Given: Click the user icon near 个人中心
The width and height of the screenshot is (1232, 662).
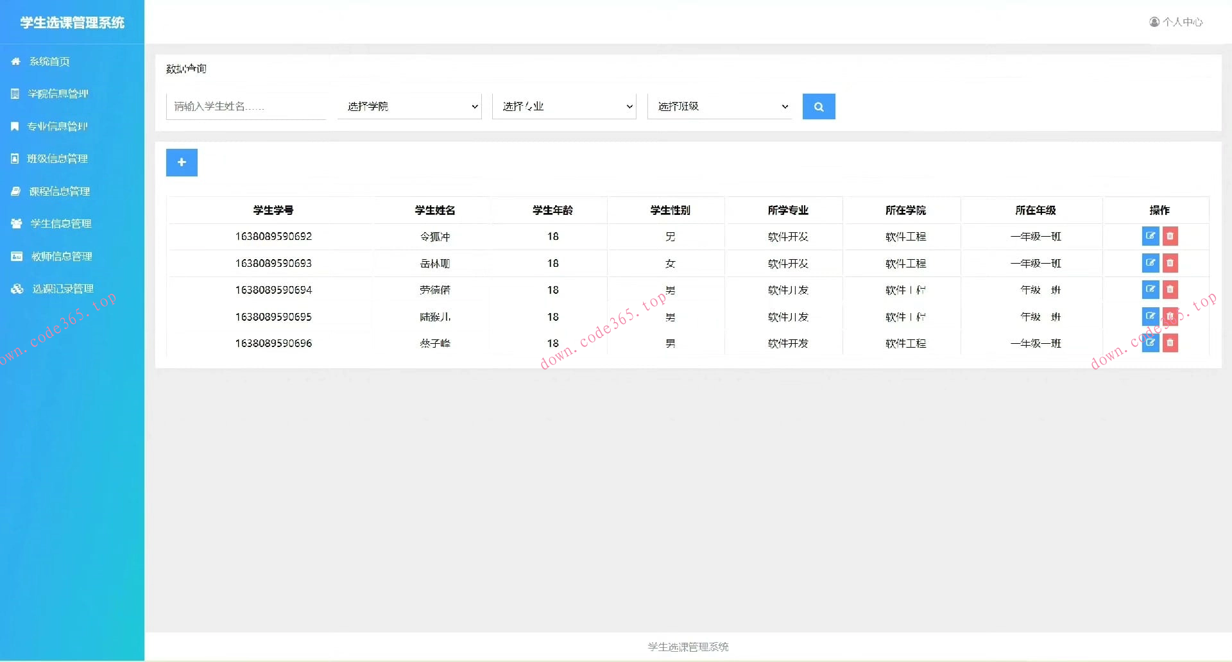Looking at the screenshot, I should 1154,21.
